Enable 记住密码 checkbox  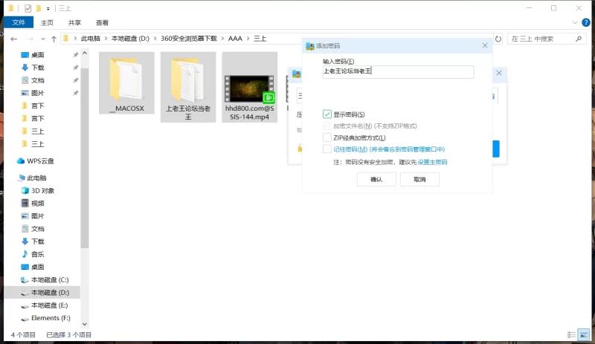[327, 149]
